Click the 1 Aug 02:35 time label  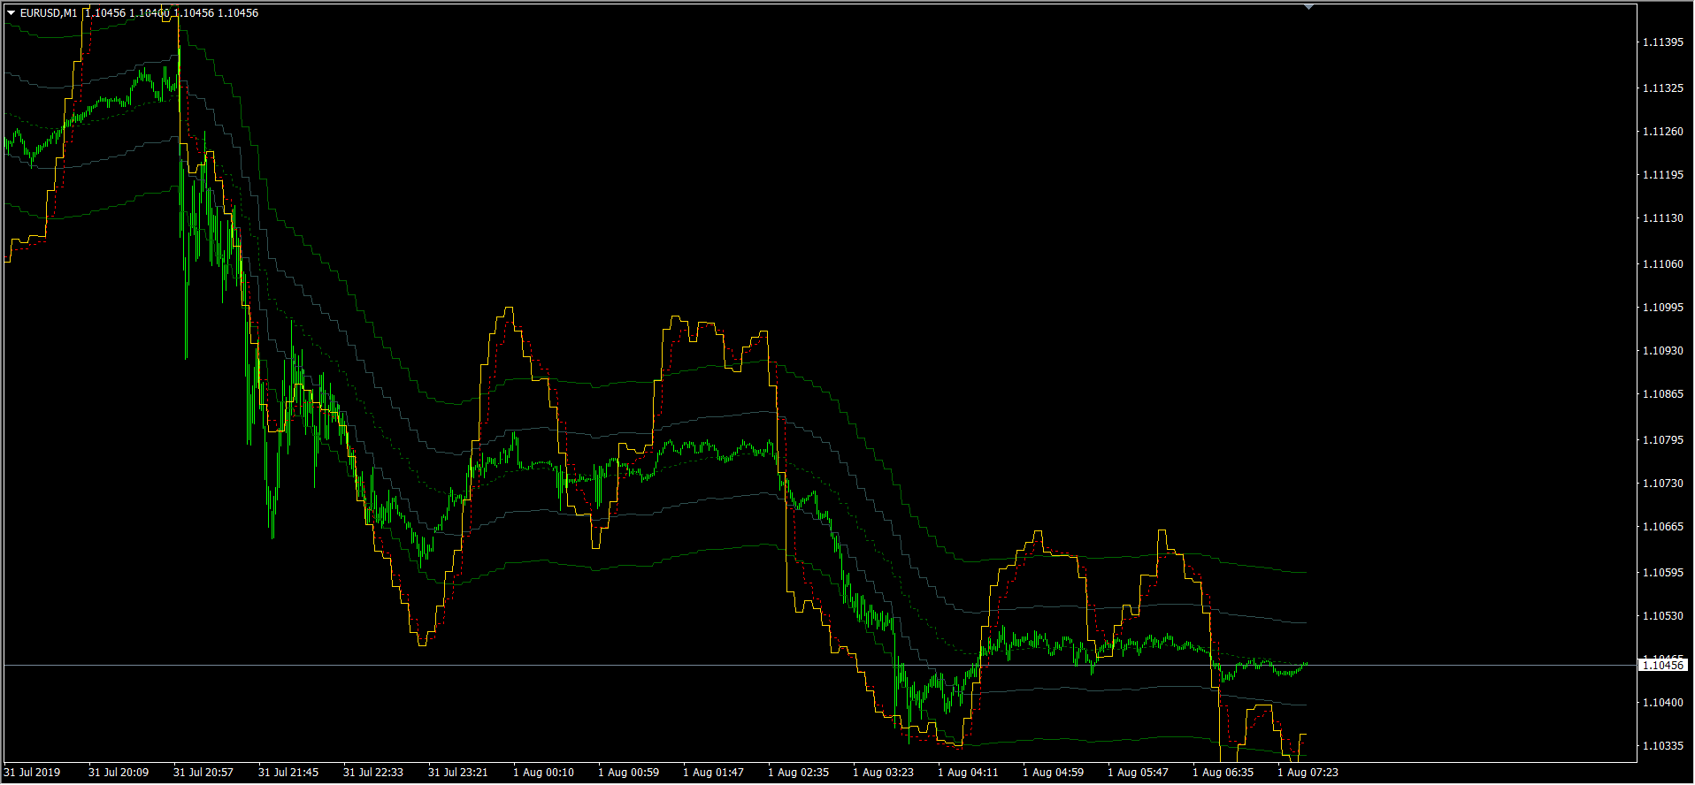pos(799,773)
